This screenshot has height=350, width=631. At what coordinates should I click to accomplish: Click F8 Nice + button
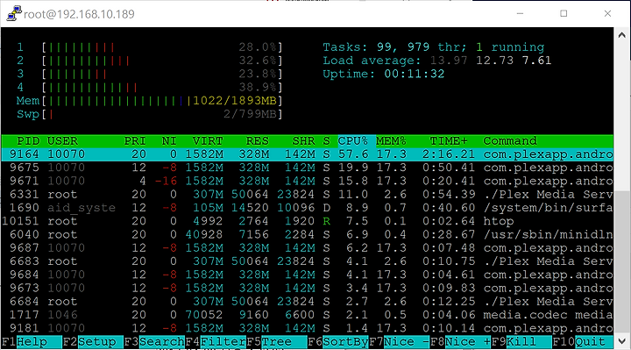[460, 342]
